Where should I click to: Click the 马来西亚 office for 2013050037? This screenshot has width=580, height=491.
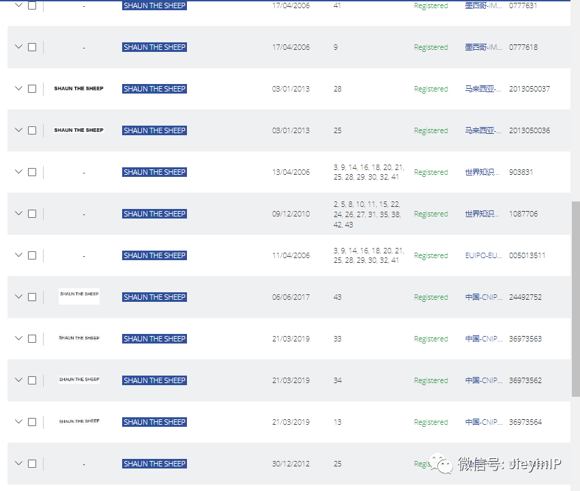483,89
